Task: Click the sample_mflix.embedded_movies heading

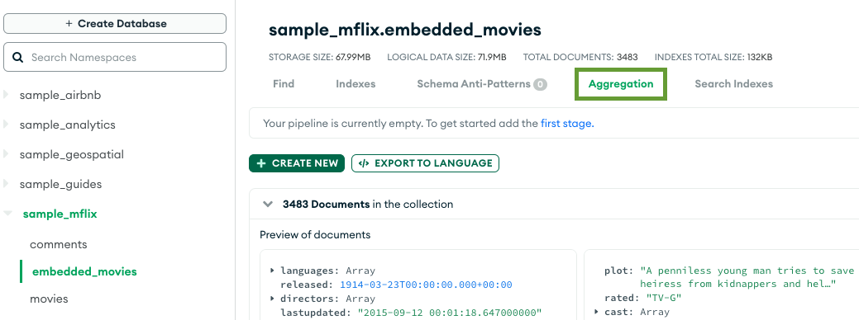Action: coord(405,30)
